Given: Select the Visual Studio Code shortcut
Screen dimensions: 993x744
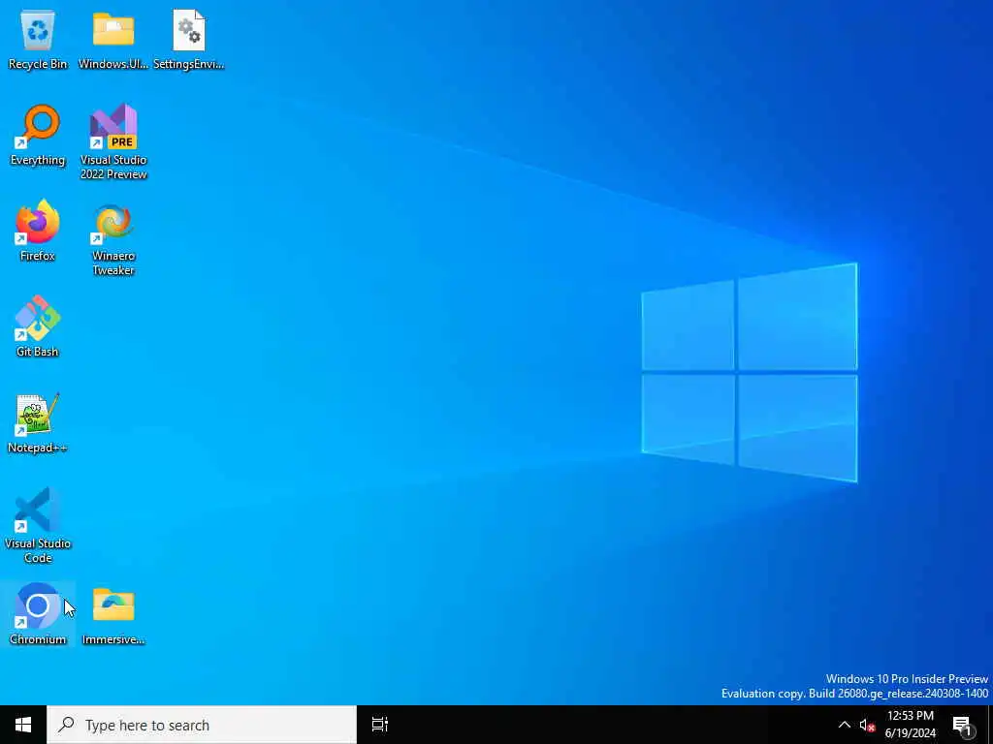Looking at the screenshot, I should 38,525.
